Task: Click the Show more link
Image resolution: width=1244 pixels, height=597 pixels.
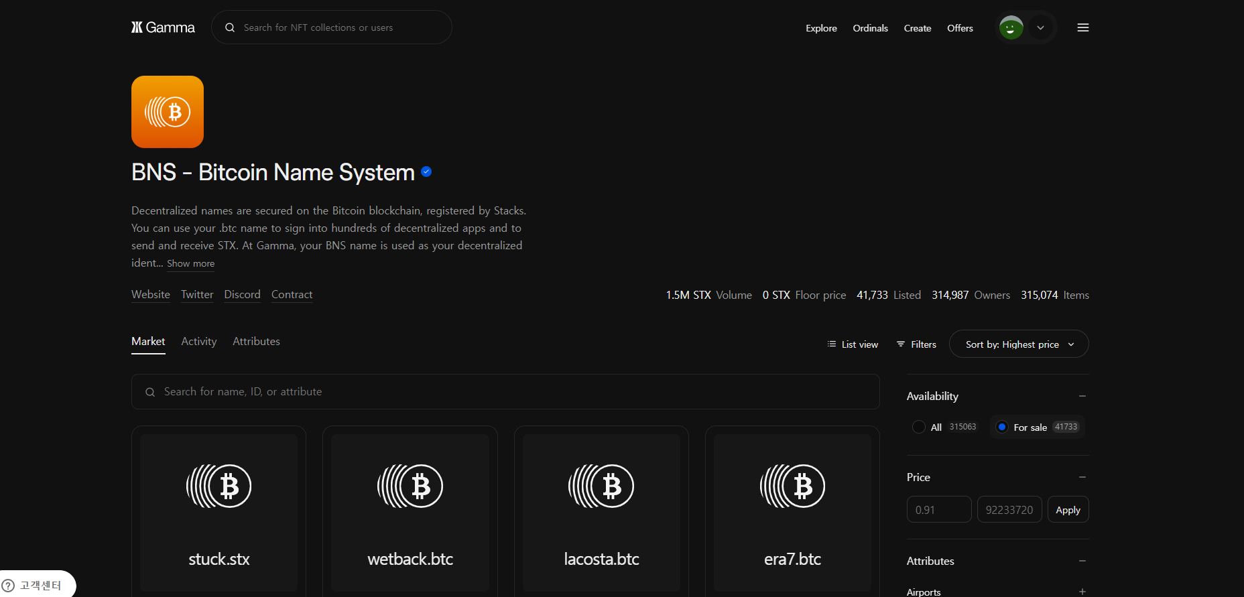Action: pos(191,264)
